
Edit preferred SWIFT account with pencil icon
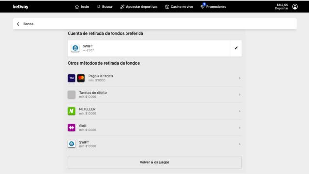pyautogui.click(x=236, y=48)
